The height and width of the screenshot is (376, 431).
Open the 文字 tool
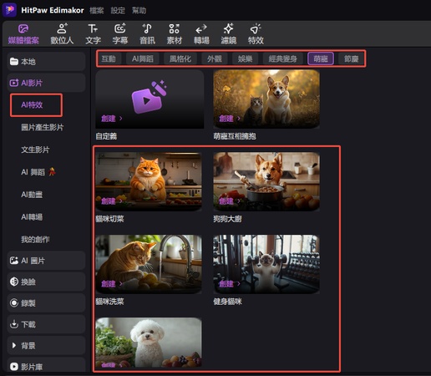click(93, 34)
